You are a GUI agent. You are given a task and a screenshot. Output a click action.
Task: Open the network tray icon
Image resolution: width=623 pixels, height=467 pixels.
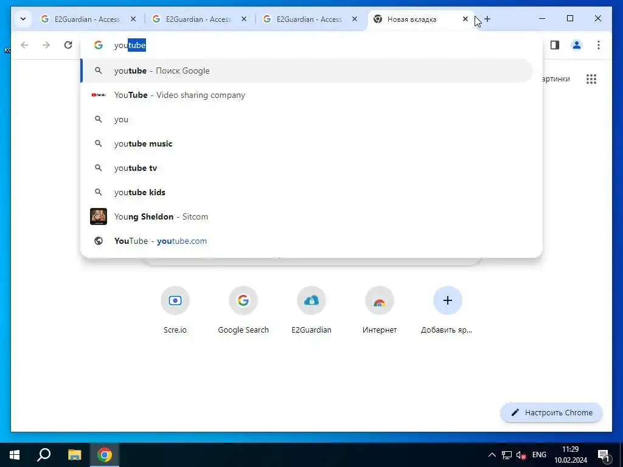507,455
